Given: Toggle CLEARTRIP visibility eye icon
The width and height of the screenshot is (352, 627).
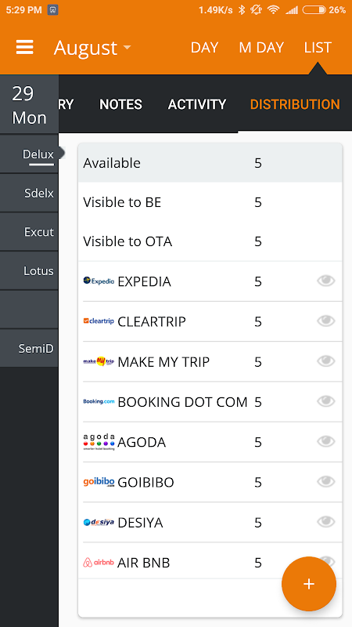Looking at the screenshot, I should point(326,321).
